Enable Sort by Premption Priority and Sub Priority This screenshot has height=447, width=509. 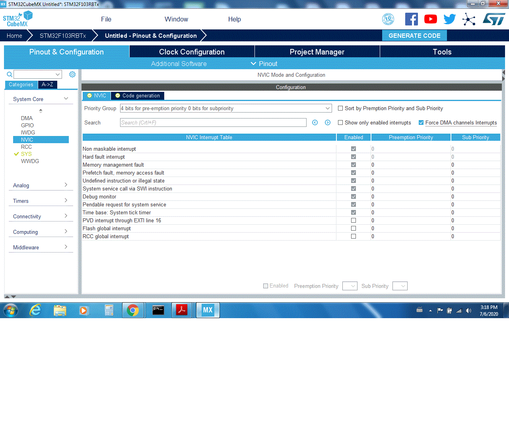[340, 108]
